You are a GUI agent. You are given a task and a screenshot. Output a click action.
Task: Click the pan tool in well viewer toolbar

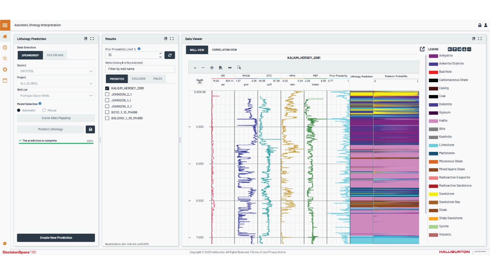[212, 68]
